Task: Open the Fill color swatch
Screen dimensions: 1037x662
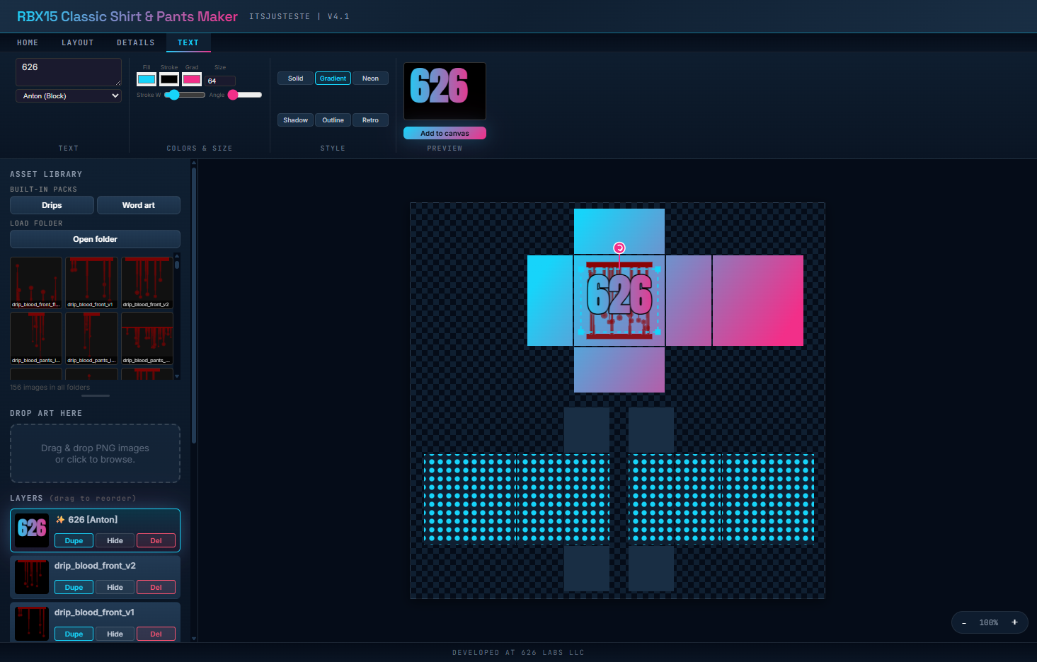Action: point(147,79)
